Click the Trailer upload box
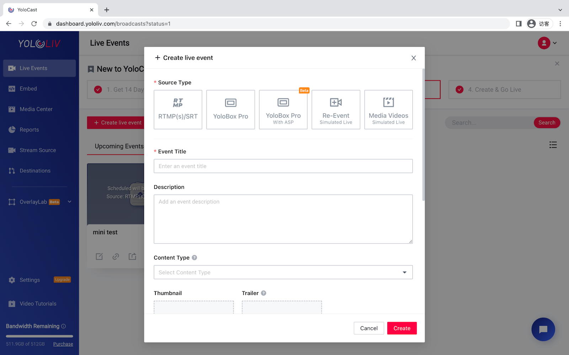 click(x=282, y=307)
